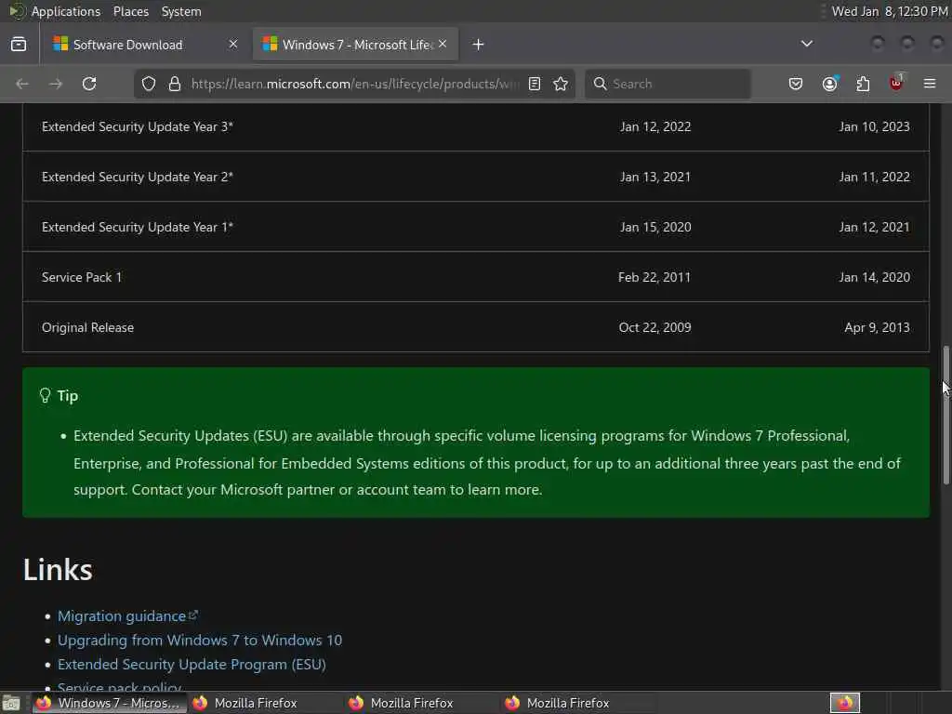The width and height of the screenshot is (952, 714).
Task: Open Extended Security Update Program (ESU) link
Action: coord(192,665)
